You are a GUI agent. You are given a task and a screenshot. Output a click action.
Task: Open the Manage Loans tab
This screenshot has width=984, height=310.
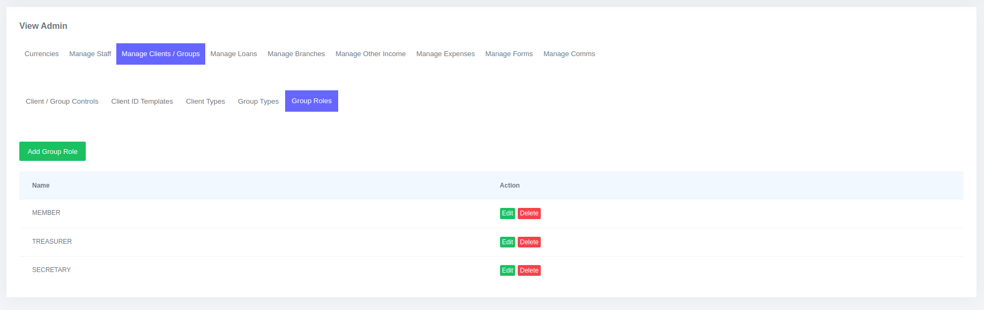[x=233, y=54]
